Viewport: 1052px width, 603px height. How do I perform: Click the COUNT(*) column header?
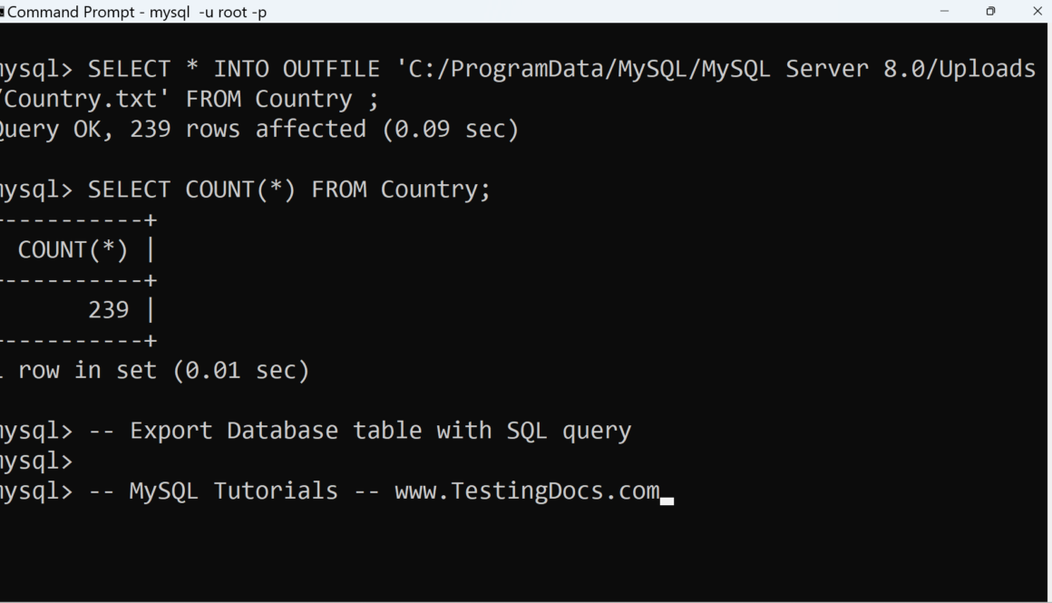tap(73, 250)
